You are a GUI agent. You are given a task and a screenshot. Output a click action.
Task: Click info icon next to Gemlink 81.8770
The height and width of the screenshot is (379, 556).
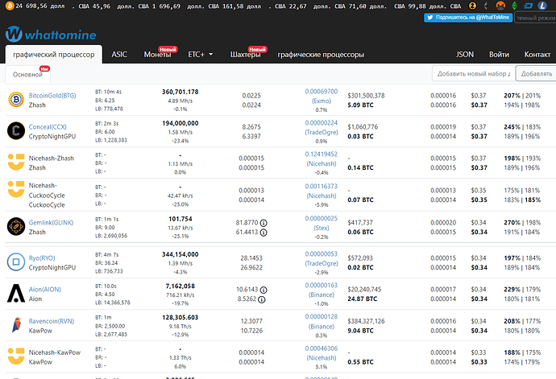pyautogui.click(x=263, y=223)
